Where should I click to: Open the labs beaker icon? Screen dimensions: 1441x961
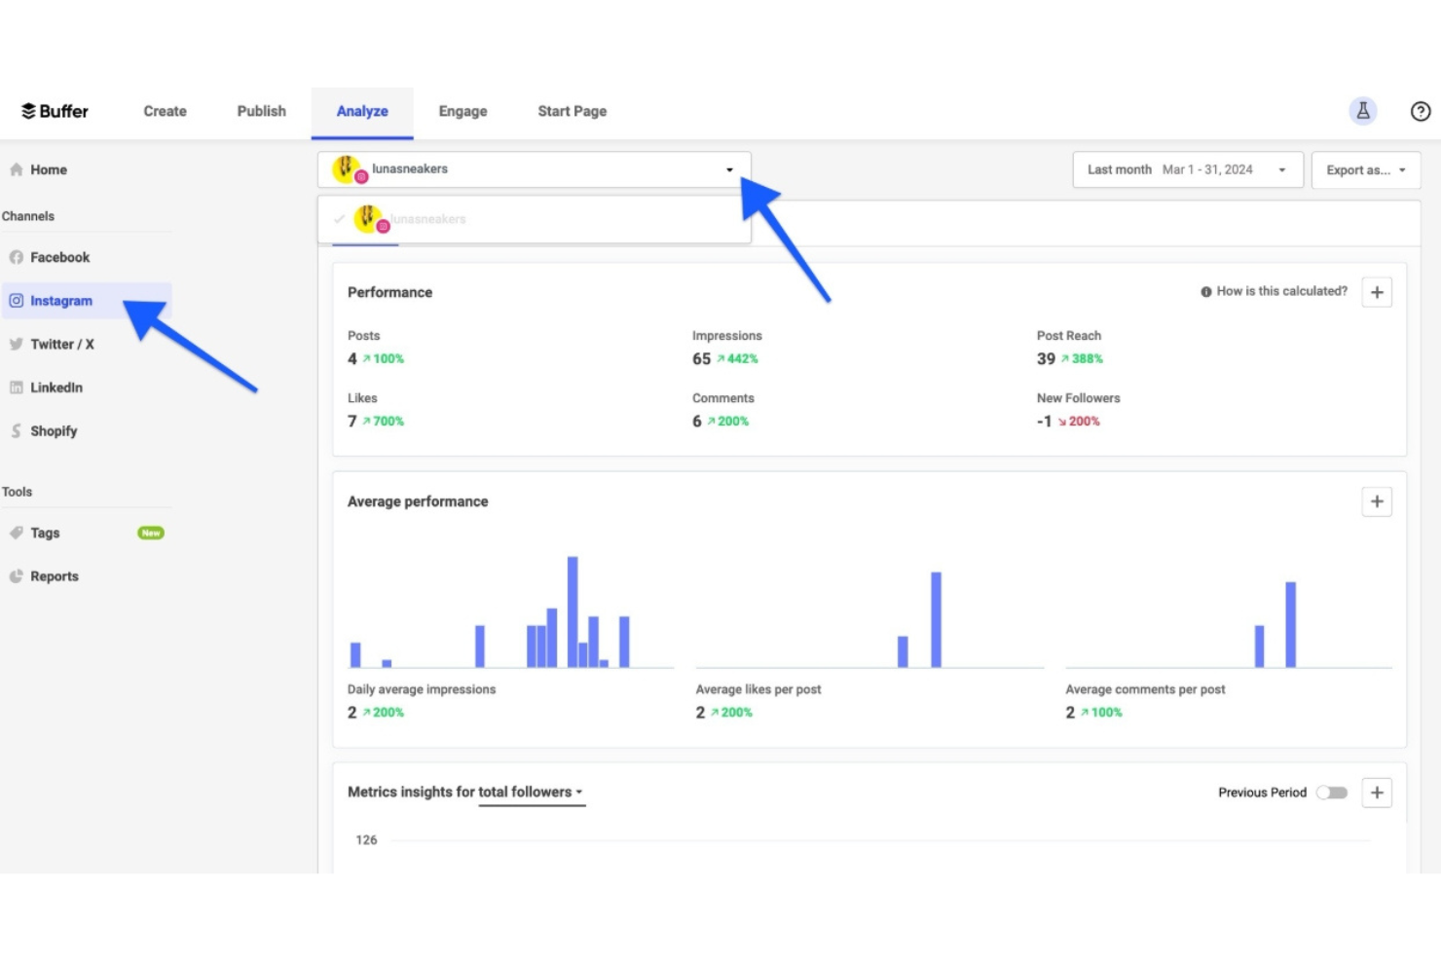tap(1362, 110)
